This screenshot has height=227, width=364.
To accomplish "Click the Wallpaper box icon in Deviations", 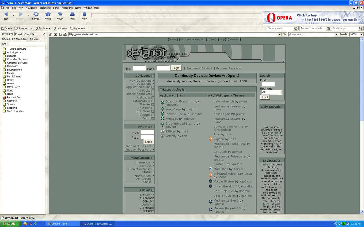I will point(153,98).
